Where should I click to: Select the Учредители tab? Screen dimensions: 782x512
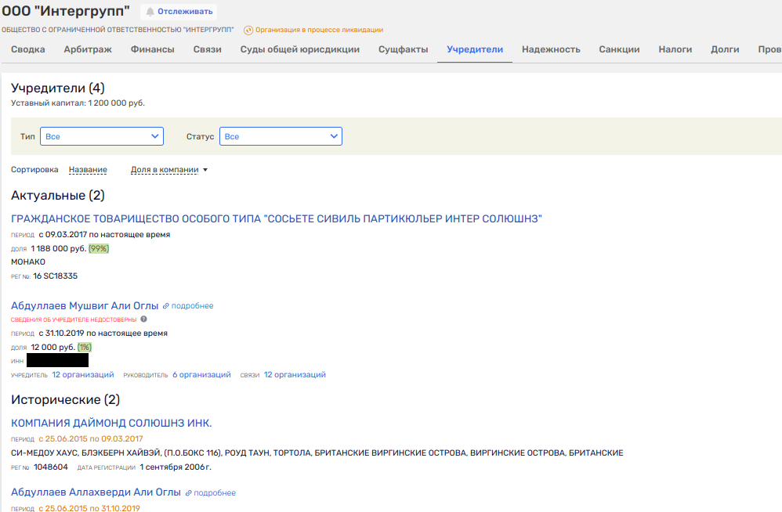pyautogui.click(x=475, y=49)
